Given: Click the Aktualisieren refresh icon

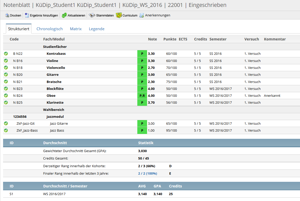Looking at the screenshot, I should pos(64,15).
